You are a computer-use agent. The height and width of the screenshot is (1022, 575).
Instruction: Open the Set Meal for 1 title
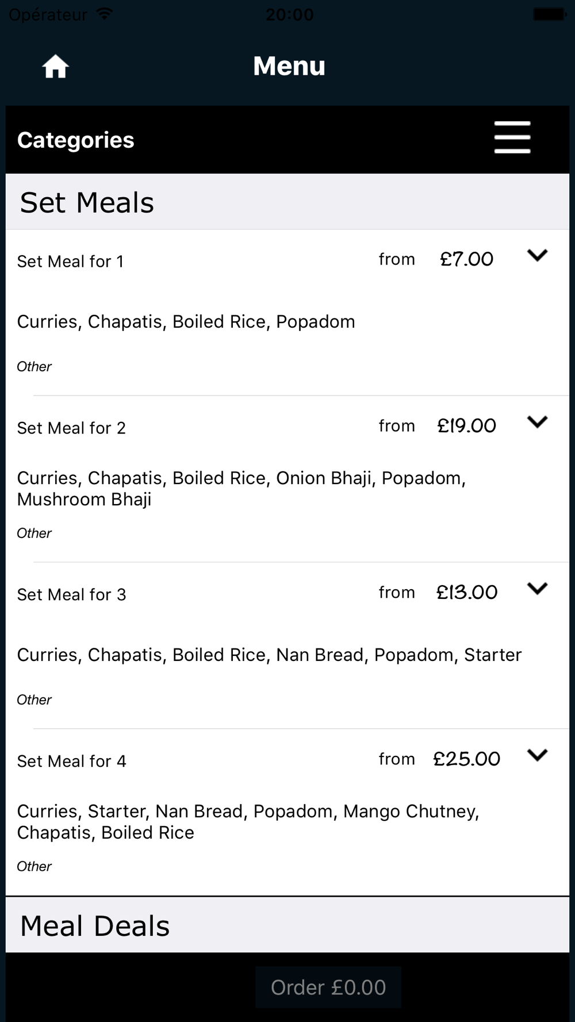click(70, 262)
